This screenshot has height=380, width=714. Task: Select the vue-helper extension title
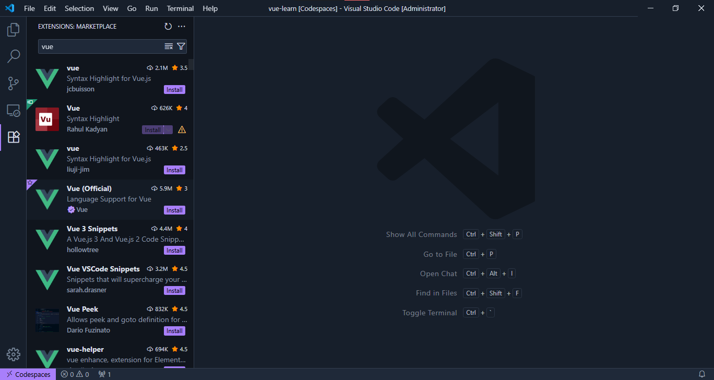(x=85, y=349)
